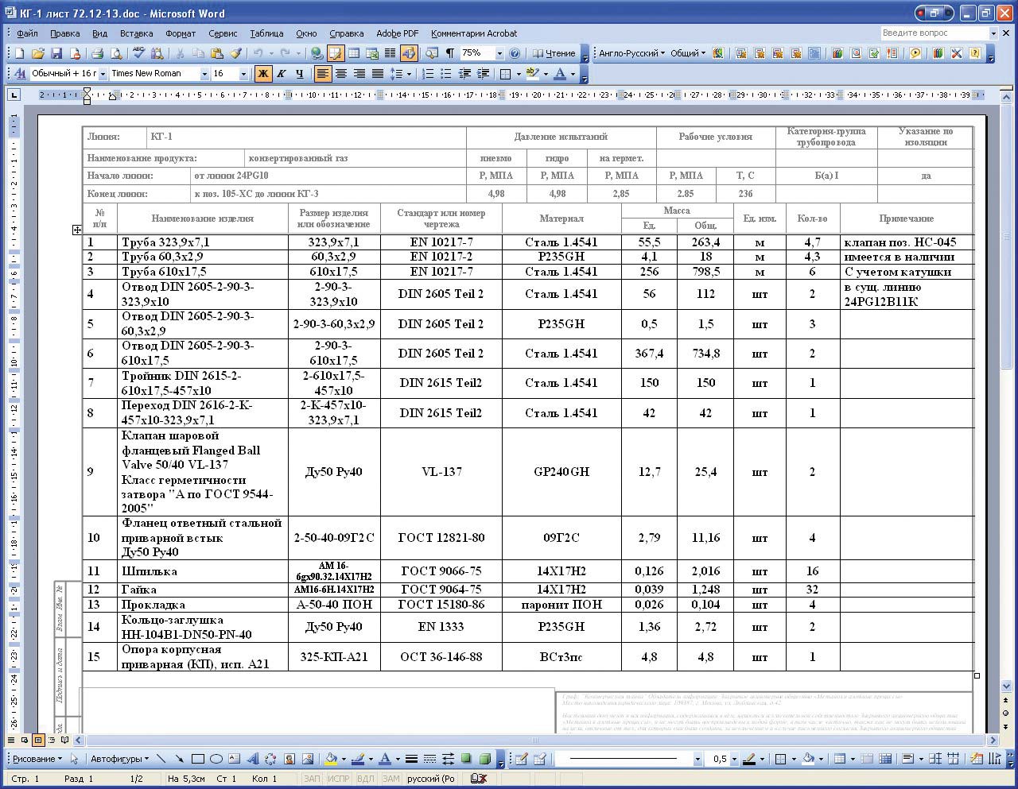Select the Rectangle shape tool
Image resolution: width=1018 pixels, height=789 pixels.
coord(198,759)
